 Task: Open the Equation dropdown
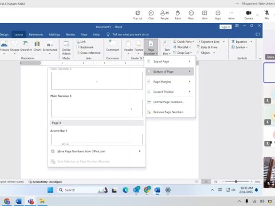click(242, 42)
